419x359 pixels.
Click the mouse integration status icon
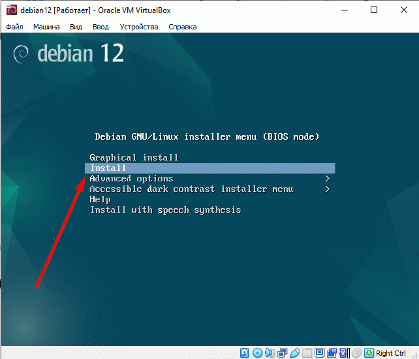tap(357, 353)
